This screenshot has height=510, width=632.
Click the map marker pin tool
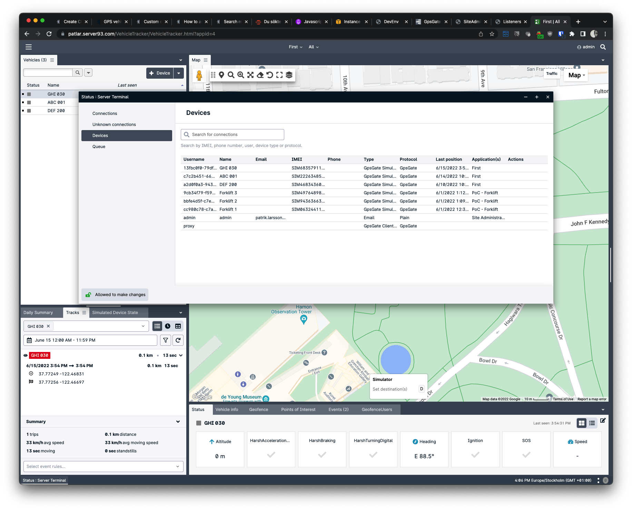click(221, 75)
